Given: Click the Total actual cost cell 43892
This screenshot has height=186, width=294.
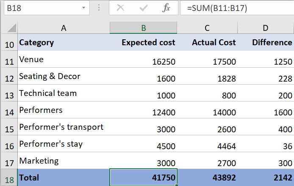Looking at the screenshot, I should 207,178.
